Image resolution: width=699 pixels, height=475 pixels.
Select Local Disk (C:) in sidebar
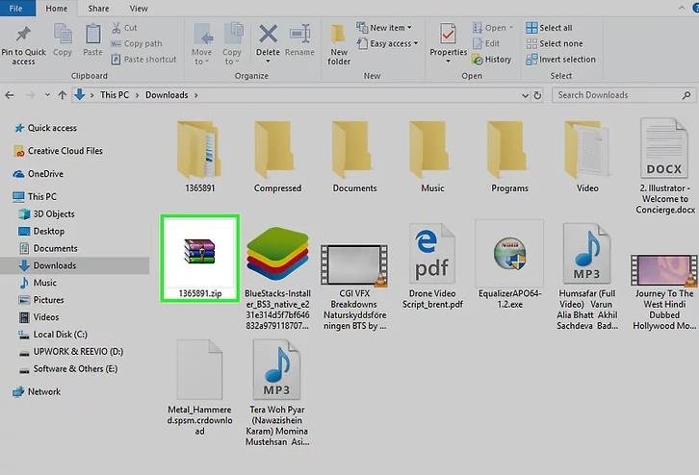click(53, 335)
